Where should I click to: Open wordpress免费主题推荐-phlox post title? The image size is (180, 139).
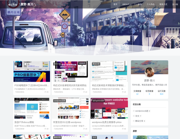pos(107,122)
